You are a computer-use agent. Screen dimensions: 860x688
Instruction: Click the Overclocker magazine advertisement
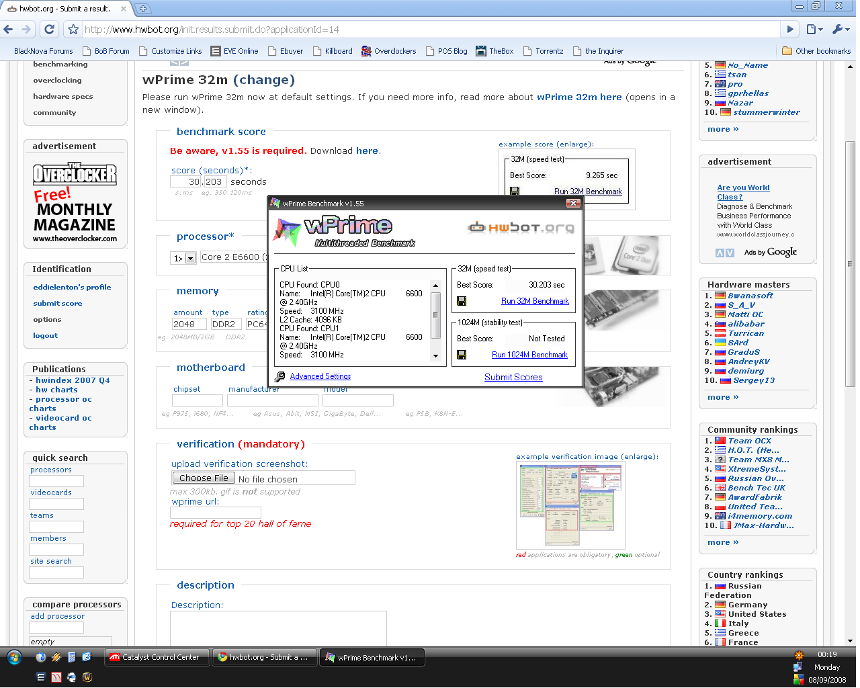pos(75,202)
